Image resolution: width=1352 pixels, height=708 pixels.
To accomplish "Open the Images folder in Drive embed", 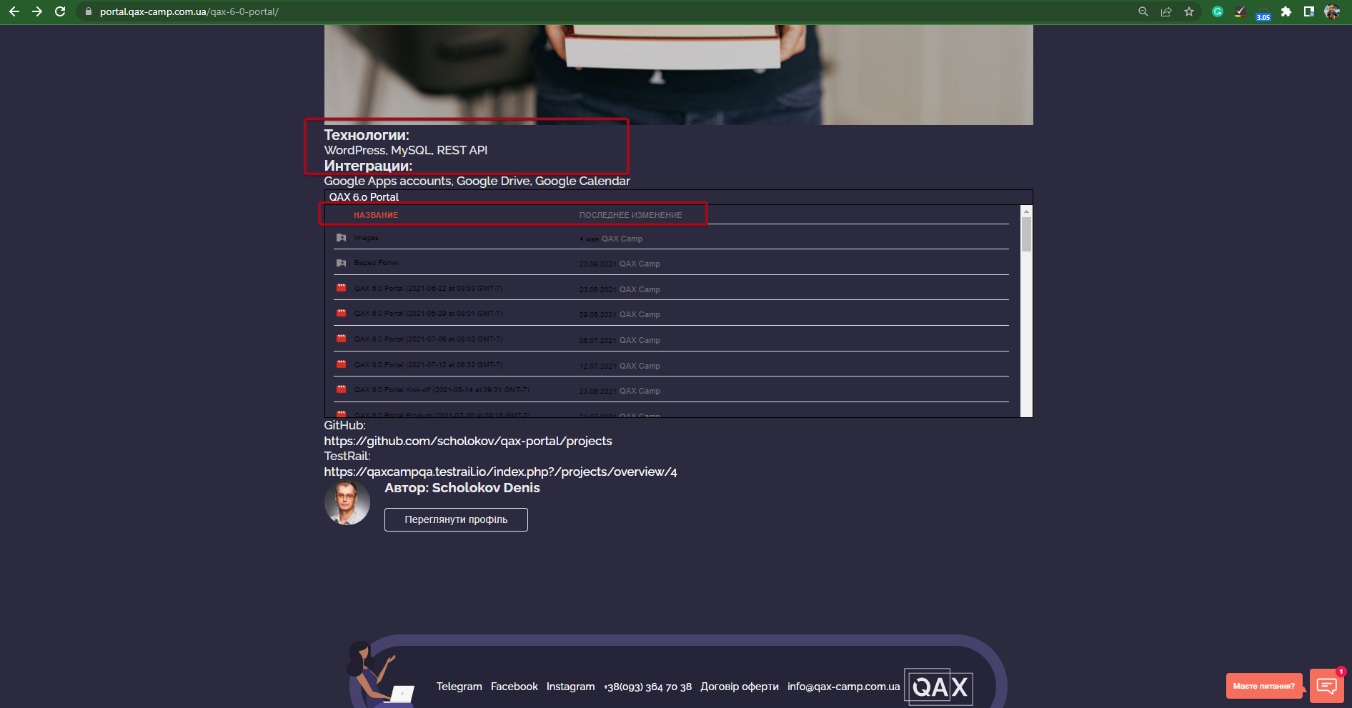I will pyautogui.click(x=365, y=238).
